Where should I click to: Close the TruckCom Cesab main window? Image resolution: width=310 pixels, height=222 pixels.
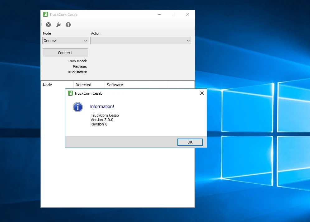(x=188, y=14)
